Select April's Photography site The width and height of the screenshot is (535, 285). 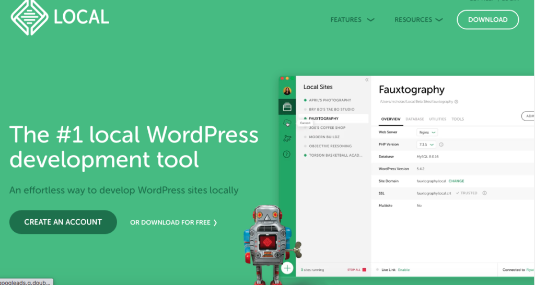(330, 100)
